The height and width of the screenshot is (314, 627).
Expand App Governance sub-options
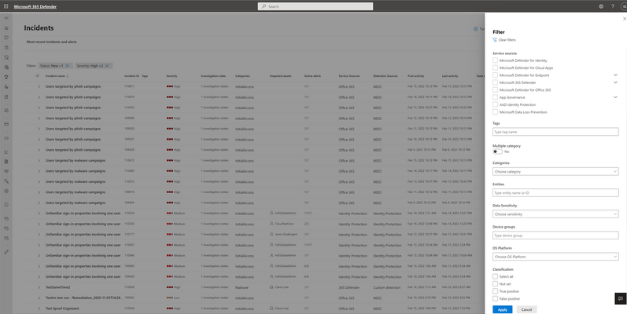point(615,97)
